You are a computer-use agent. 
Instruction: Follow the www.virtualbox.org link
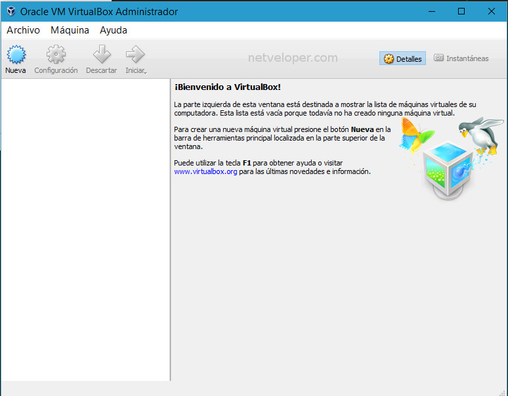click(x=205, y=171)
